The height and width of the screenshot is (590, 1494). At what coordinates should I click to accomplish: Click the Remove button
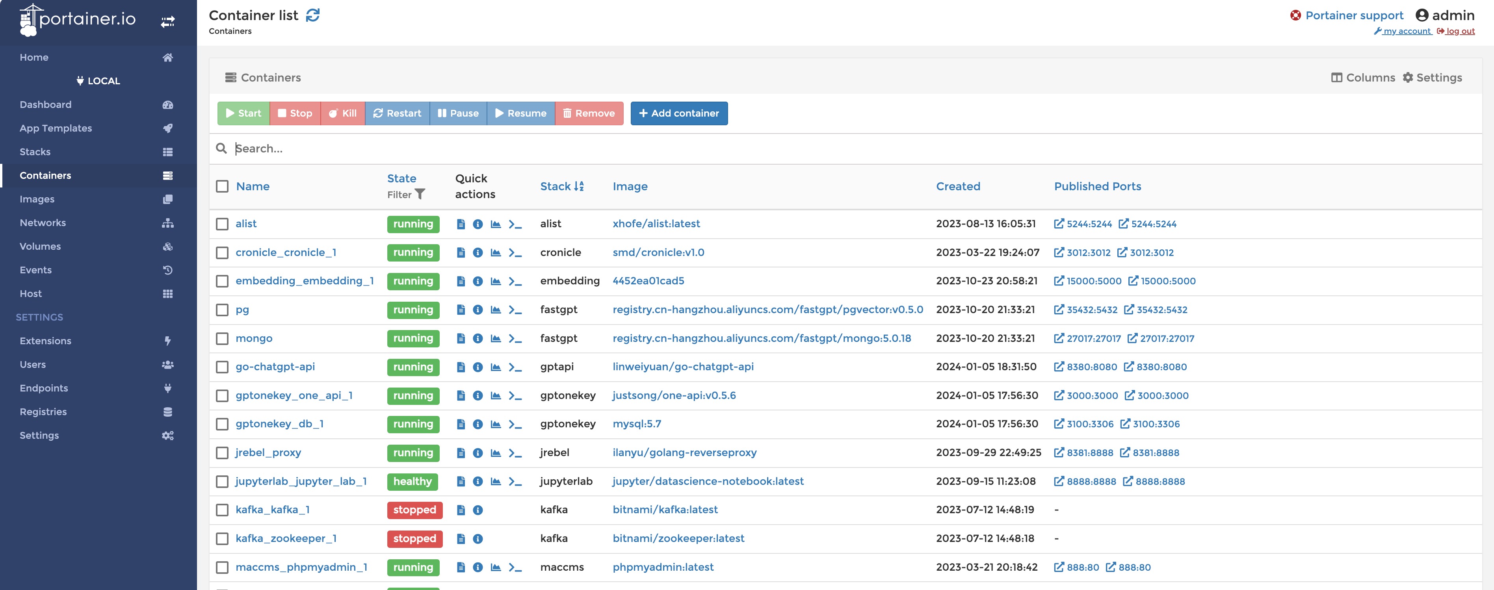click(589, 113)
